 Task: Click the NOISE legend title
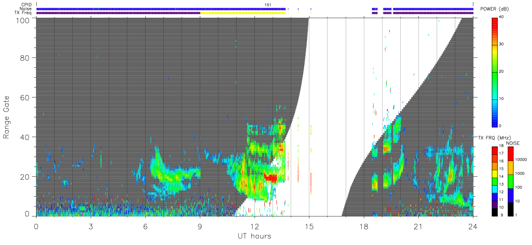pyautogui.click(x=513, y=143)
